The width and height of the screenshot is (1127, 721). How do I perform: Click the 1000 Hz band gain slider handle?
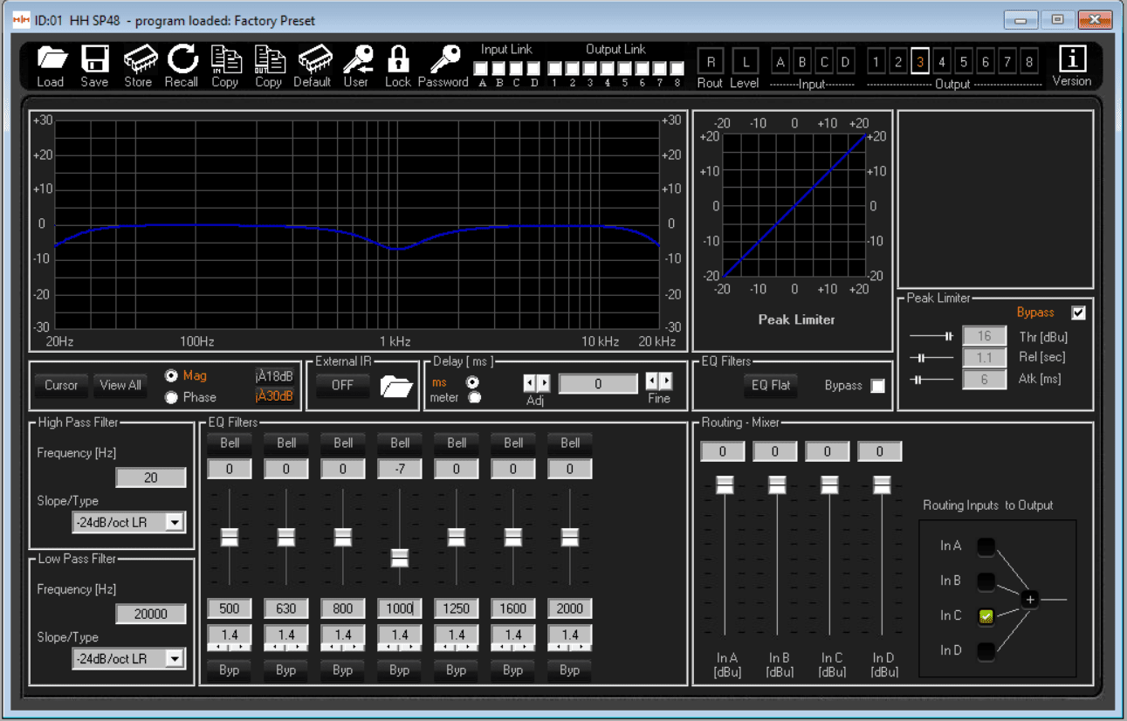[400, 557]
